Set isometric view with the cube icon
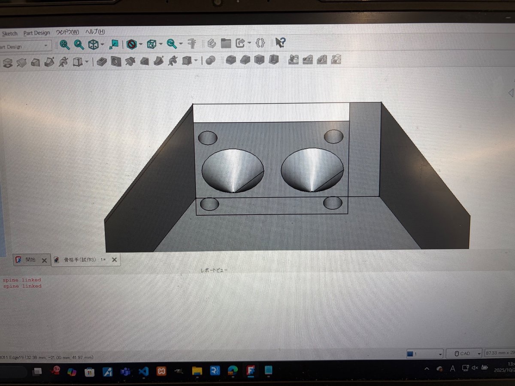 tap(93, 44)
